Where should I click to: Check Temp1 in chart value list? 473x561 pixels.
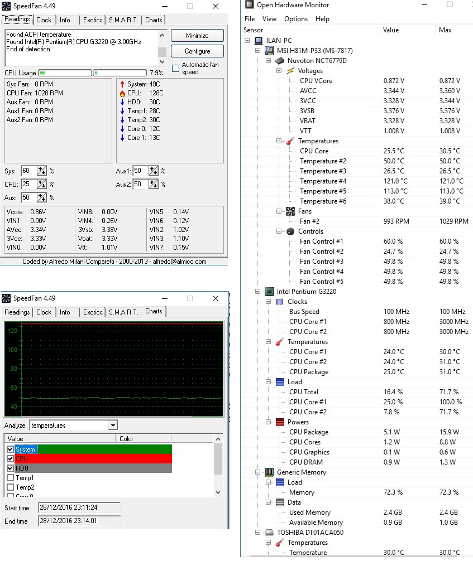(x=11, y=478)
